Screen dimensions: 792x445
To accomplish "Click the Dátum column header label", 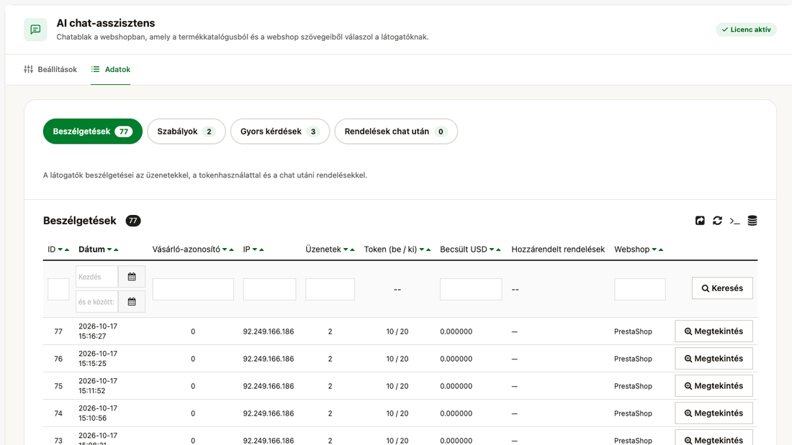I will coord(92,249).
